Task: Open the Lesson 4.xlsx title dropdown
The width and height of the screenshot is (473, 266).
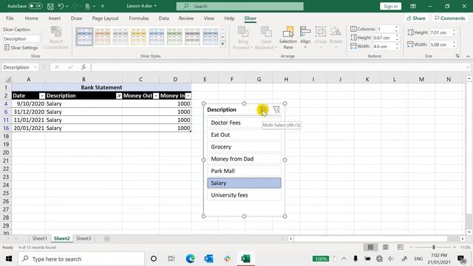Action: click(155, 6)
